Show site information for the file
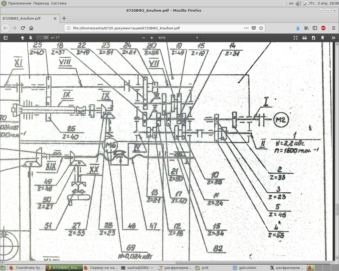The image size is (339, 271). 68,28
